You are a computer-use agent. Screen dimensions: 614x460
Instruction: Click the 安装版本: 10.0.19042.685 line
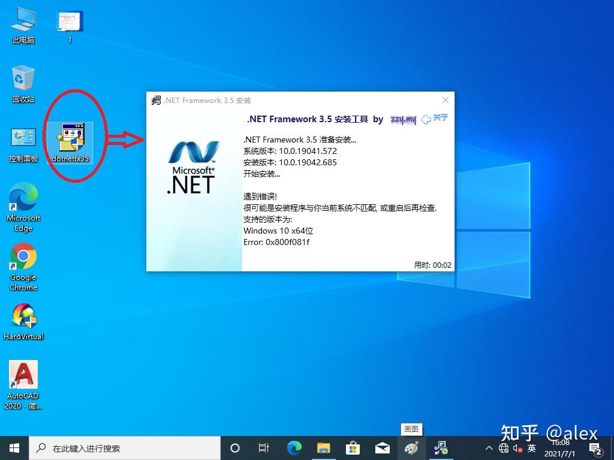(290, 162)
